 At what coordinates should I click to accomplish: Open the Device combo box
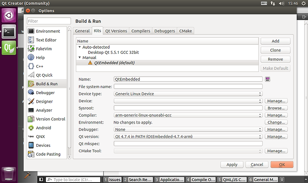click(x=188, y=101)
